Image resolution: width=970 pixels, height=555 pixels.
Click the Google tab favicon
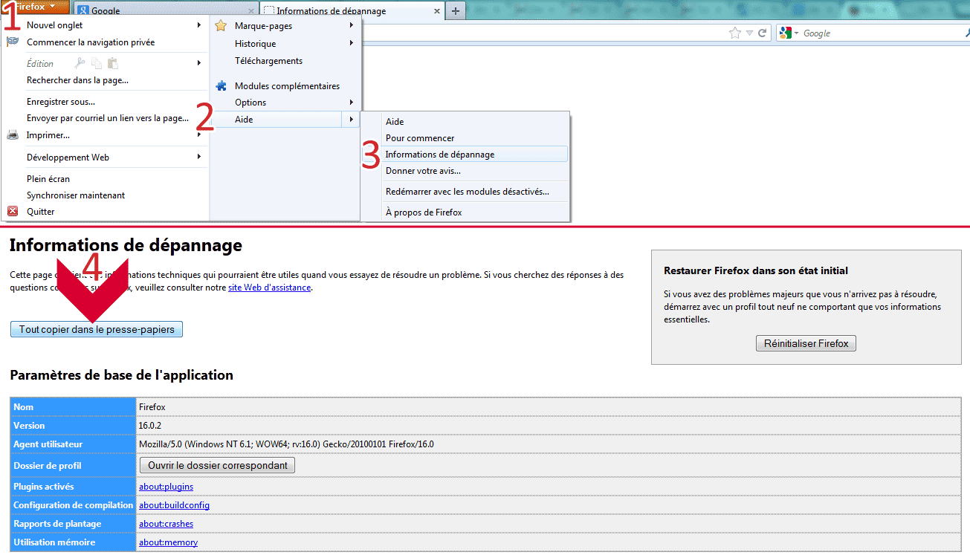(83, 11)
